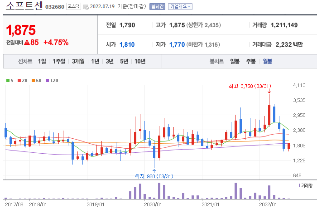The height and width of the screenshot is (209, 317).
Task: Click the 거래량 volume legend swatch
Action: [x=300, y=185]
